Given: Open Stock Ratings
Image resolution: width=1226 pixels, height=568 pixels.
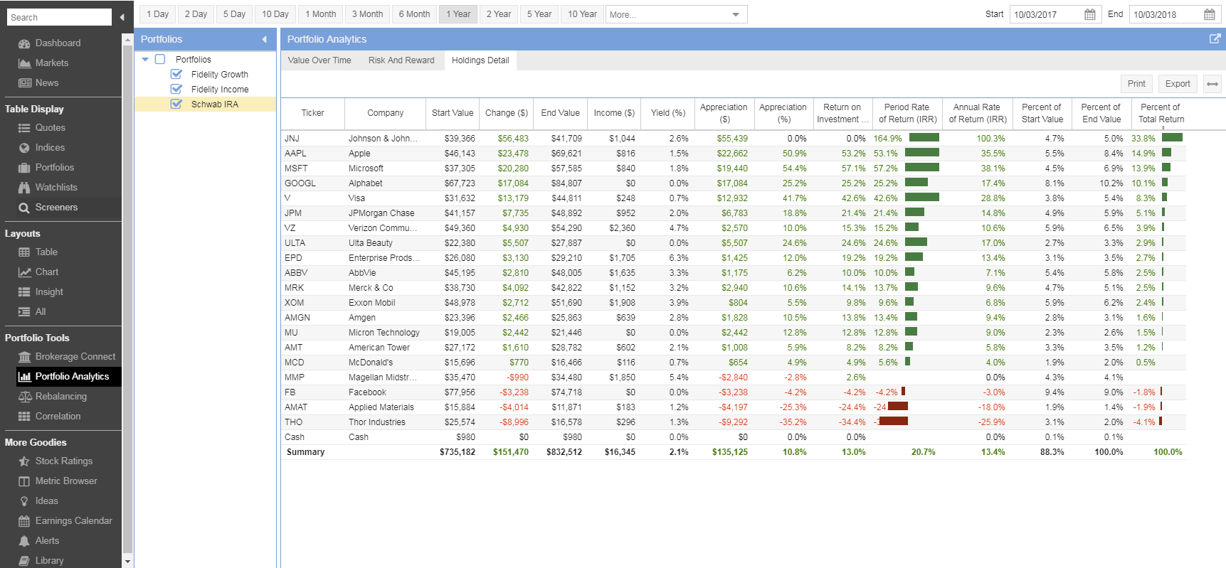Looking at the screenshot, I should click(64, 461).
